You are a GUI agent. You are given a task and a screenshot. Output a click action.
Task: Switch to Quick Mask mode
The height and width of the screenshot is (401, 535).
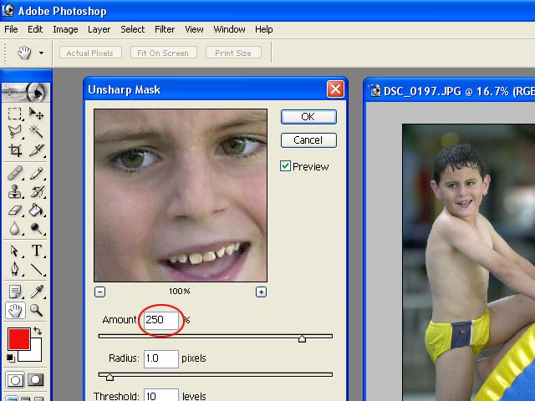[x=35, y=380]
